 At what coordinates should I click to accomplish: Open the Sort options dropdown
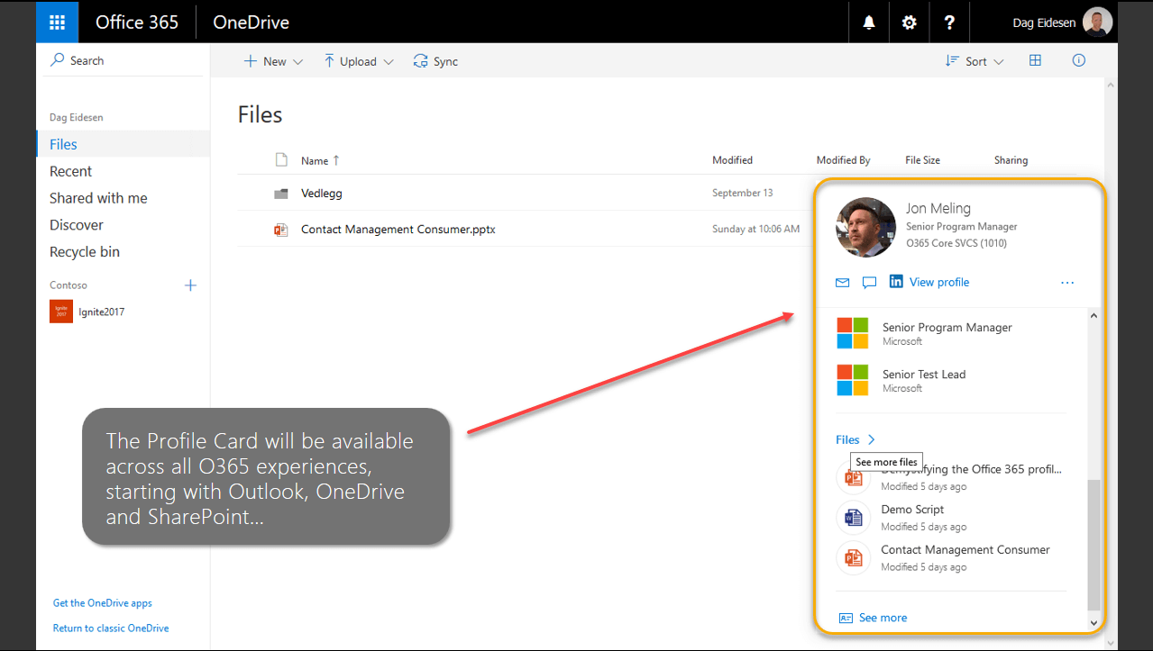pos(975,61)
